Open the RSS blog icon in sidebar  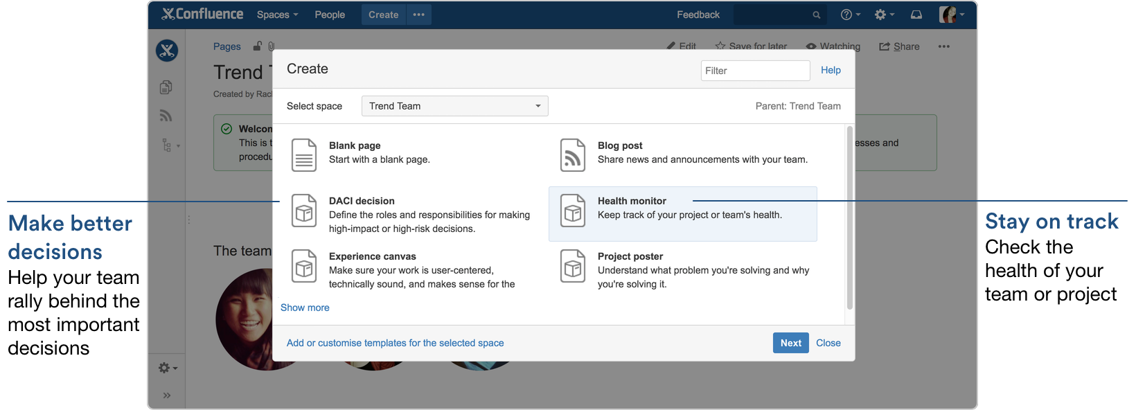166,116
